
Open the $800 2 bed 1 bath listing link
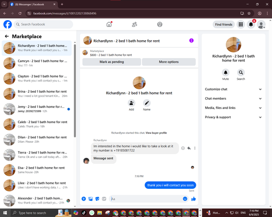click(111, 55)
